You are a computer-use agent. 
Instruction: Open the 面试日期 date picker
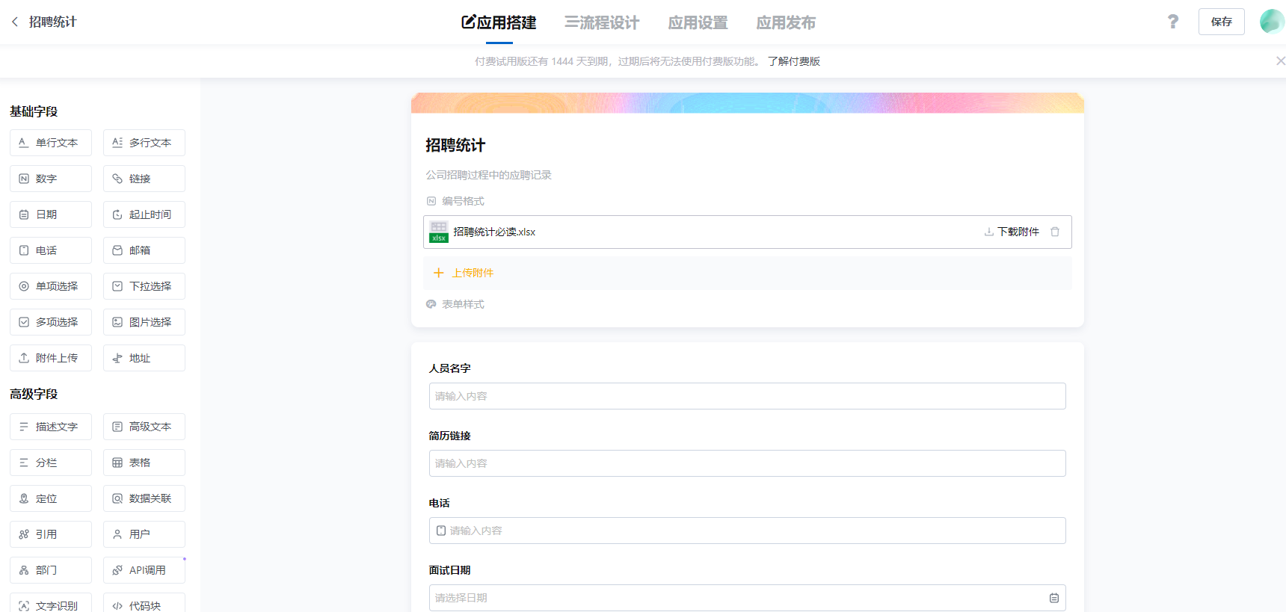tap(748, 598)
